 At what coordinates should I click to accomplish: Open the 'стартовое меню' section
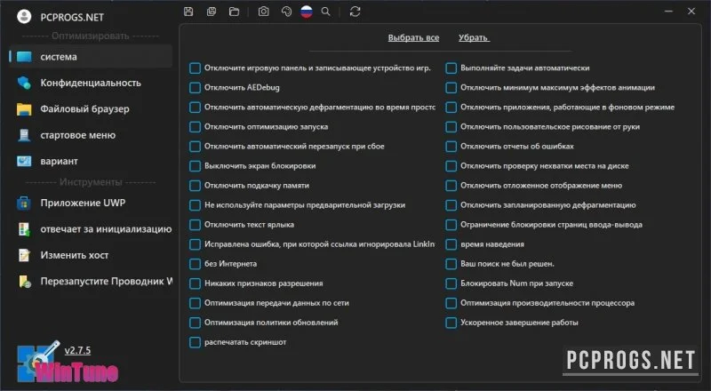tap(91, 135)
